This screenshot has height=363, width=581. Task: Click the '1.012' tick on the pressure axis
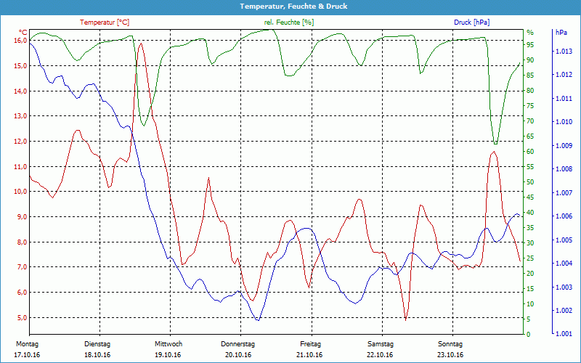click(564, 75)
